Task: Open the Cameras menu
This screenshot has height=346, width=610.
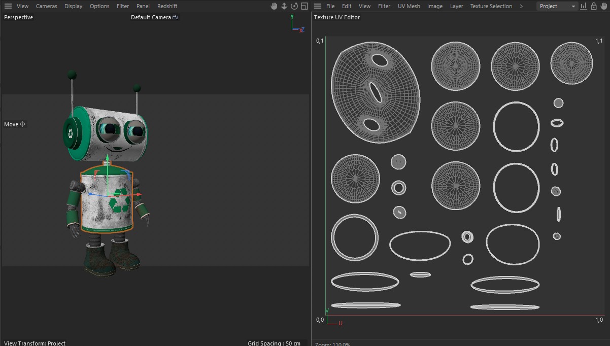Action: [x=47, y=6]
